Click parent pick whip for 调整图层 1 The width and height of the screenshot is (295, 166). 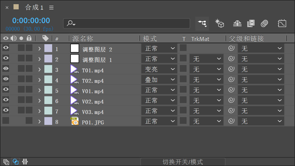coord(231,59)
